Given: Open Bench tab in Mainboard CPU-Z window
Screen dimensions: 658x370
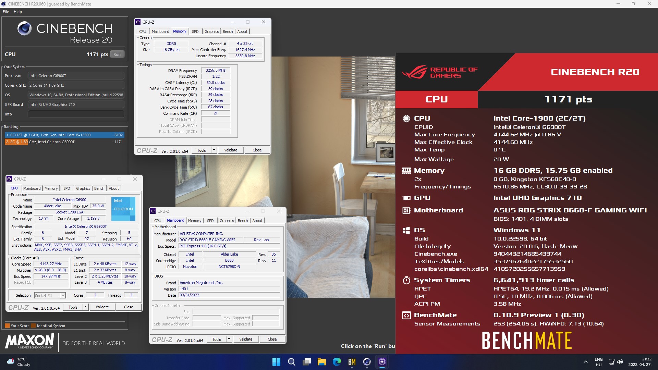Looking at the screenshot, I should click(243, 221).
